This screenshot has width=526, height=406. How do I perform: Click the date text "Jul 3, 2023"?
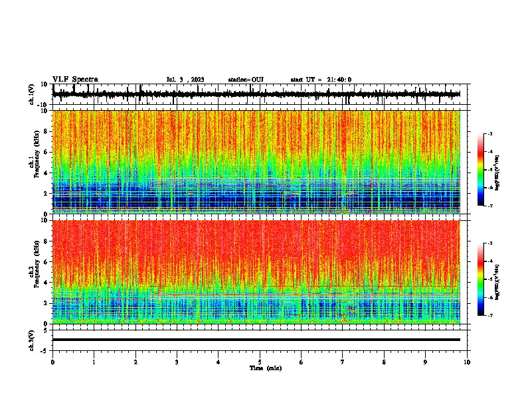[185, 80]
